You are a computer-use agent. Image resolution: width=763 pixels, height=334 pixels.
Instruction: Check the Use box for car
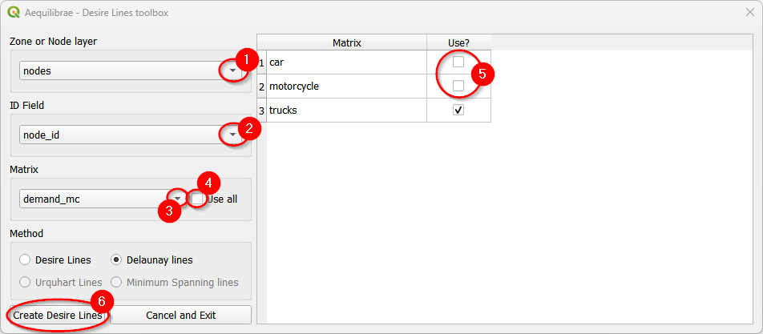(x=458, y=62)
